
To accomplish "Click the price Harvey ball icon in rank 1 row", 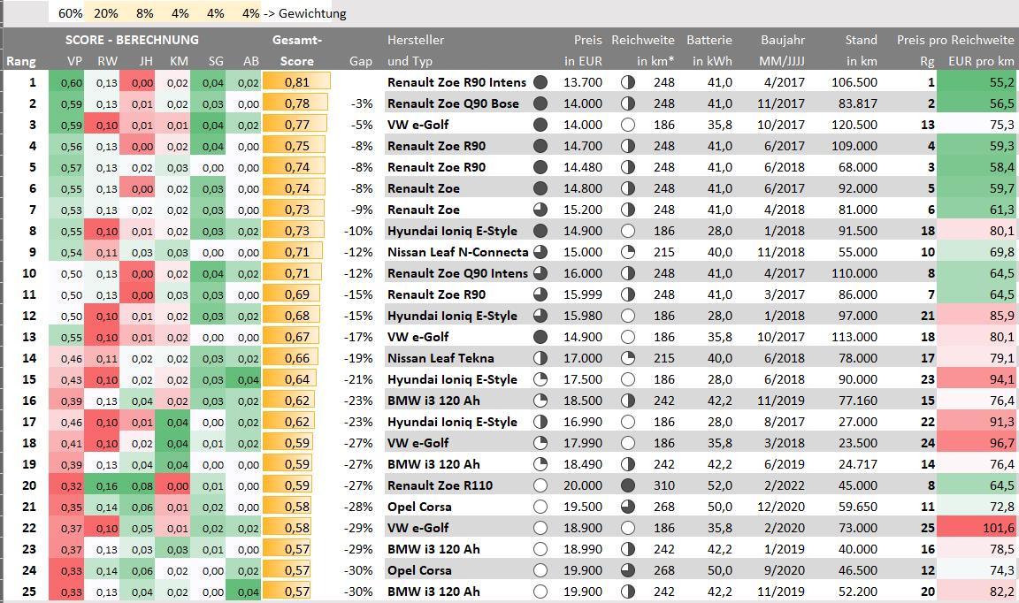I will coord(540,82).
